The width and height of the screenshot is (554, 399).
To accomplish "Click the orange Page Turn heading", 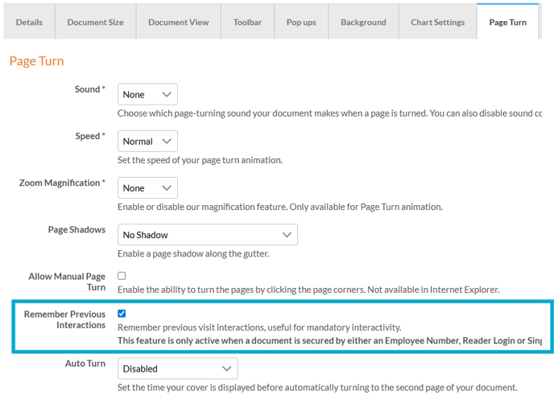I will [x=36, y=61].
